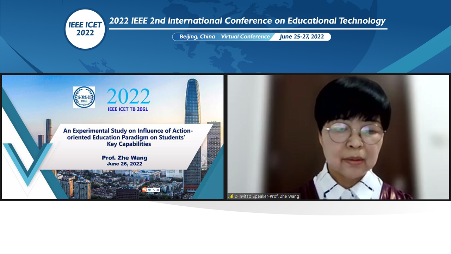
Task: Click 'Prof. Zhe Wang' name on slide
Action: [124, 158]
